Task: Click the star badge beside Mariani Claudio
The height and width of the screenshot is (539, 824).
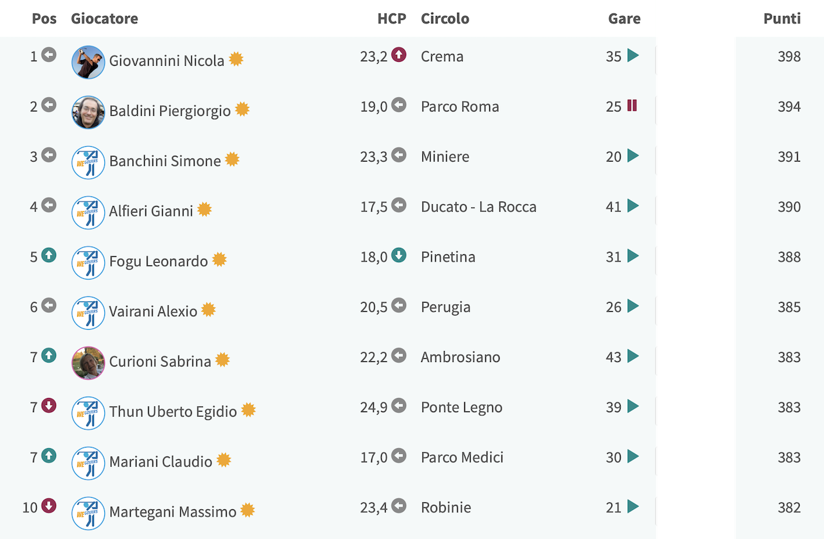Action: [x=223, y=460]
